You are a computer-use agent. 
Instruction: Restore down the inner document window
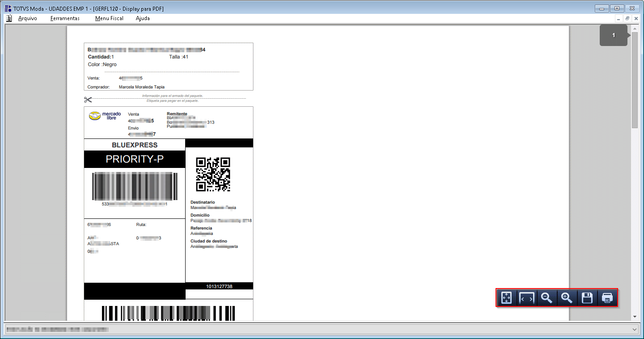[x=627, y=19]
